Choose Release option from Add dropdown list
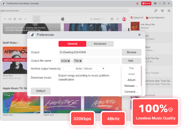This screenshot has width=184, height=131. pos(131,86)
